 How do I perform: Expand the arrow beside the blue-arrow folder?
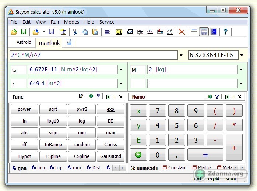click(43, 32)
